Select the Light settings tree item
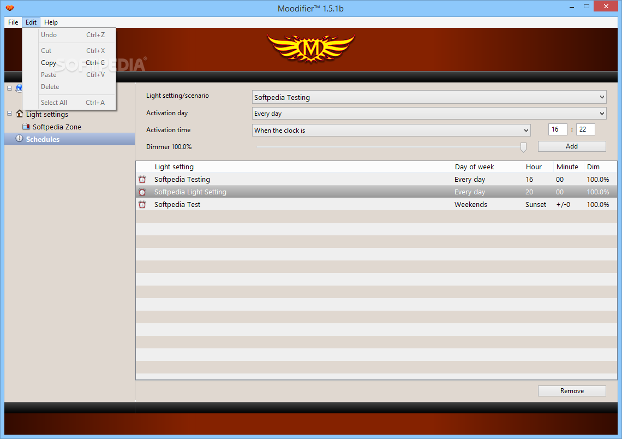 coord(47,114)
